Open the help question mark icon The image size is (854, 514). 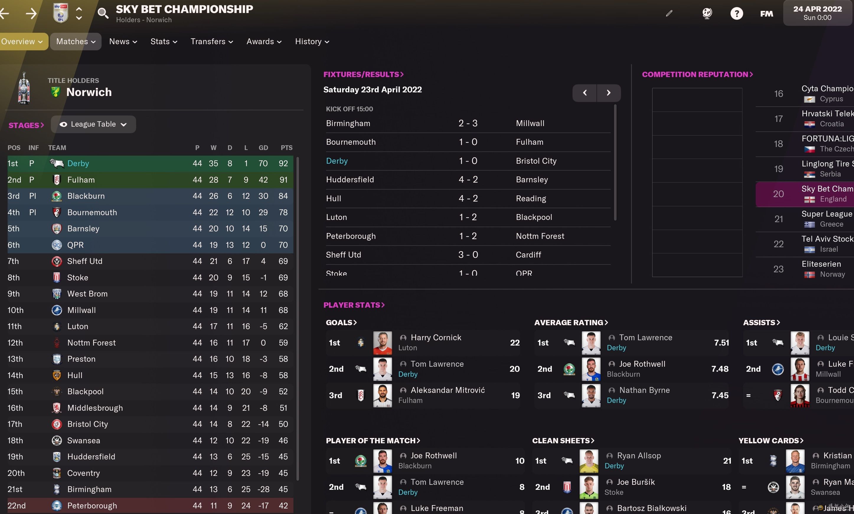[737, 14]
